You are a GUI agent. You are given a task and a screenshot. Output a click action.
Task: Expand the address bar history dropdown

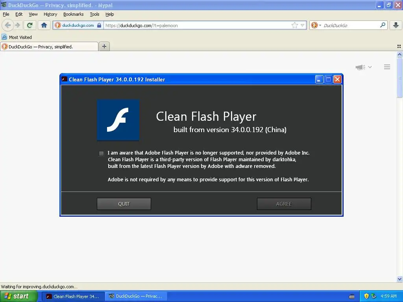(303, 26)
